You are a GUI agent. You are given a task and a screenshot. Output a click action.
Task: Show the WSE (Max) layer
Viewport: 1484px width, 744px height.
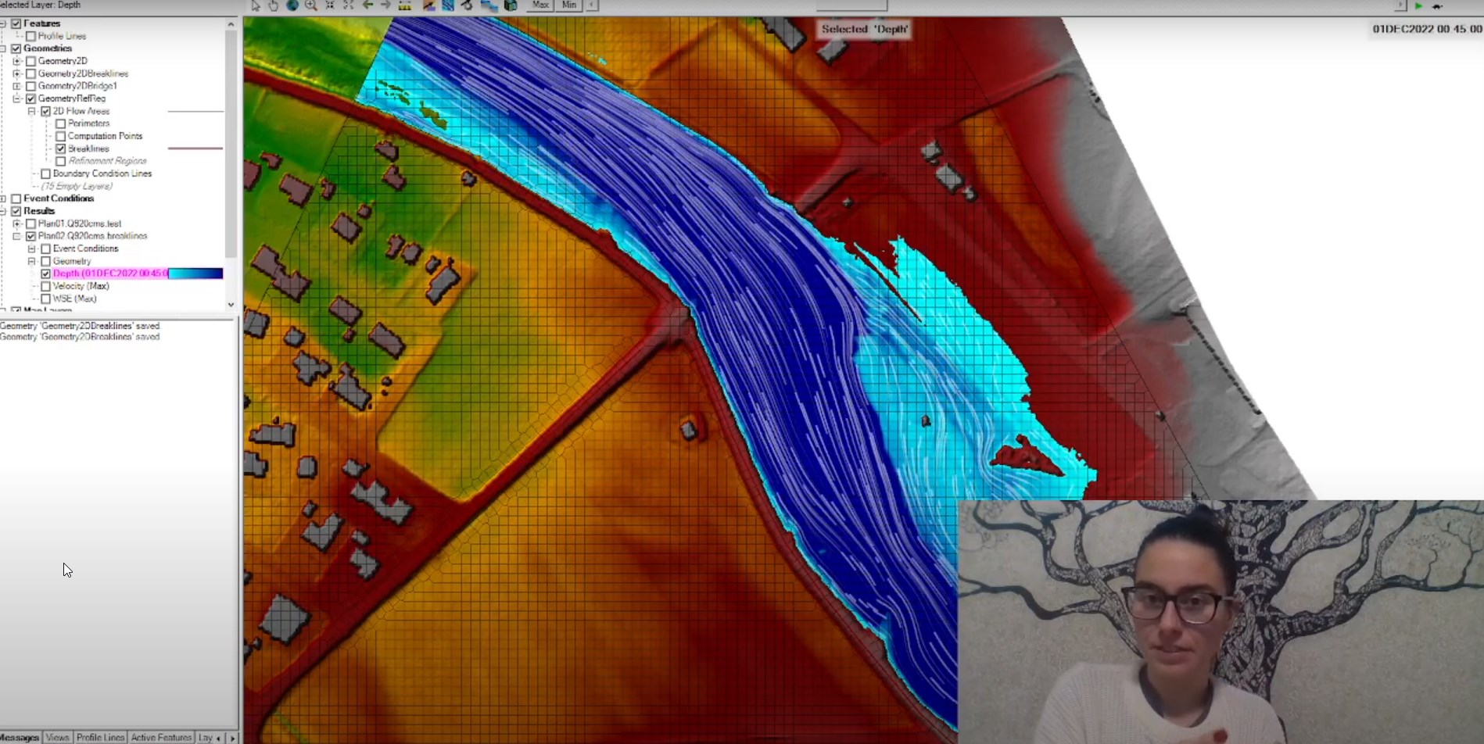tap(45, 299)
